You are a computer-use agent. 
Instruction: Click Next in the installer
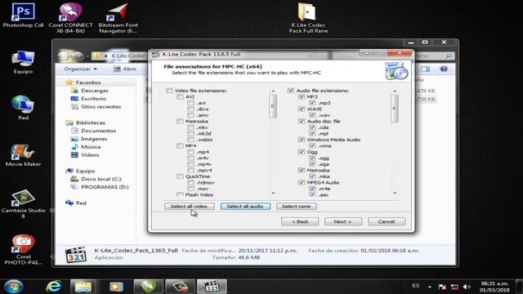tap(343, 221)
